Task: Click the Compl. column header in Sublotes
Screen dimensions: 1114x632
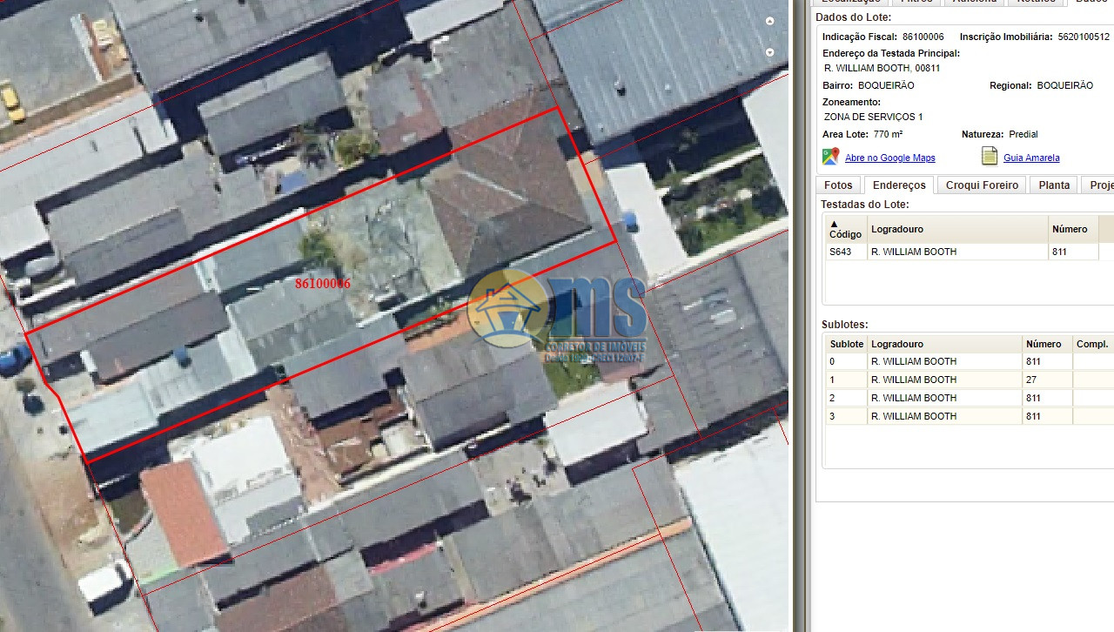Action: tap(1093, 344)
